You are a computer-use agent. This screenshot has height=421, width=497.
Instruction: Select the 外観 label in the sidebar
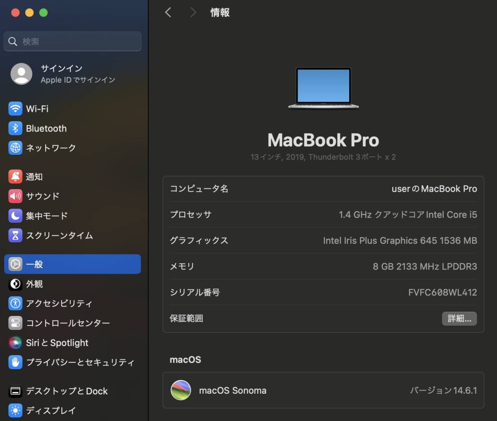coord(34,284)
